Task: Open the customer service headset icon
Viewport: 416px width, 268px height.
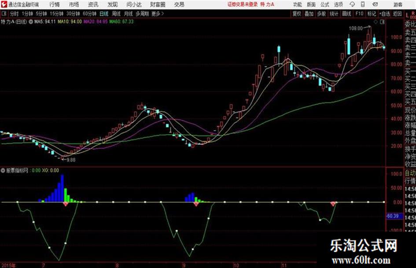Action: pos(352,4)
